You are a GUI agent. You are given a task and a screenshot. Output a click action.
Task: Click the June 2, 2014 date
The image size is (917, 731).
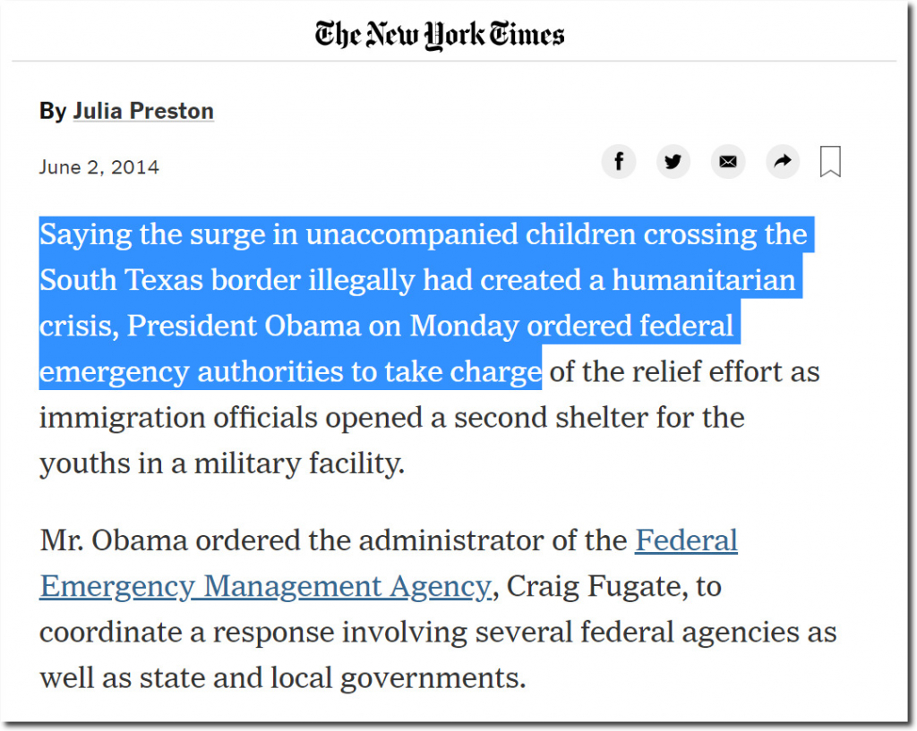[99, 167]
